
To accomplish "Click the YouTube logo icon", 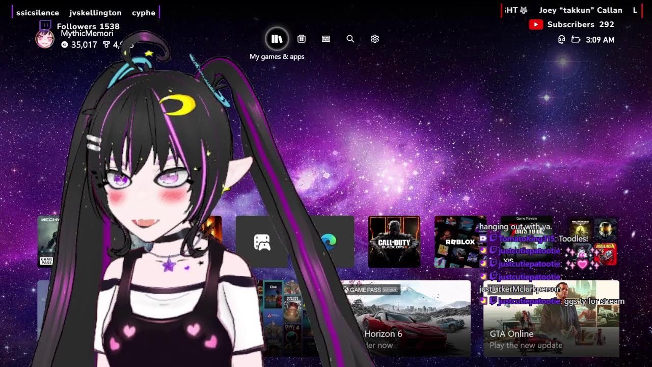I will coord(535,24).
